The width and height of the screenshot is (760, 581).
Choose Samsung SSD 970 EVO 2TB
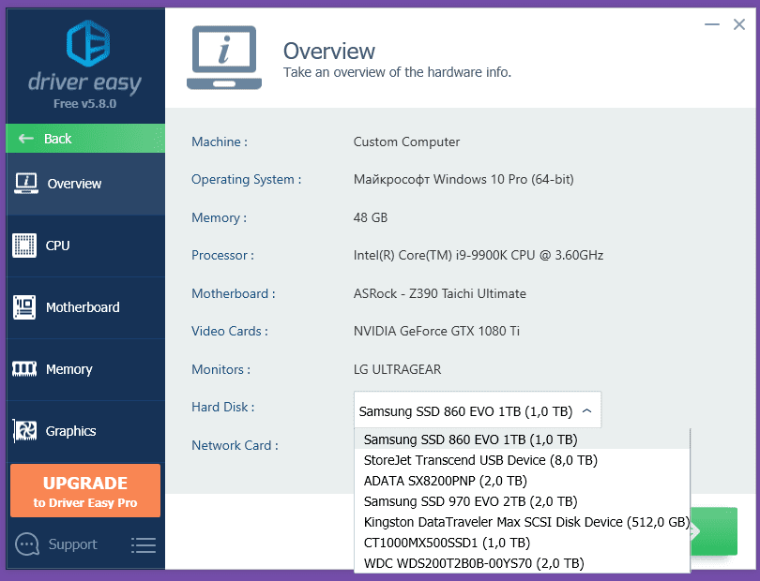tap(522, 501)
